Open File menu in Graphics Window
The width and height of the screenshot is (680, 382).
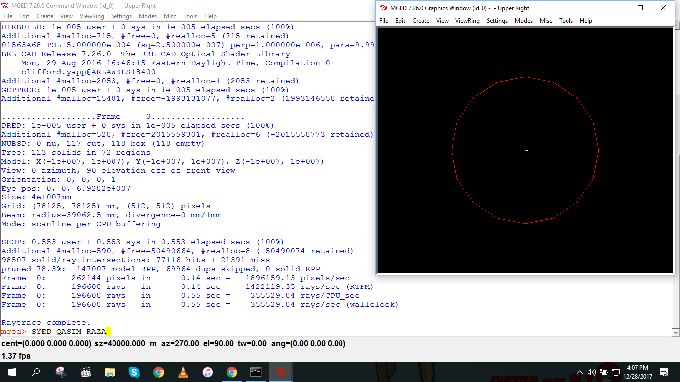click(384, 21)
